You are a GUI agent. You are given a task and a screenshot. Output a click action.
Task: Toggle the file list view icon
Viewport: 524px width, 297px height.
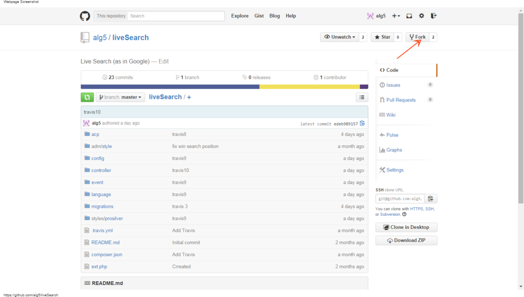(362, 97)
